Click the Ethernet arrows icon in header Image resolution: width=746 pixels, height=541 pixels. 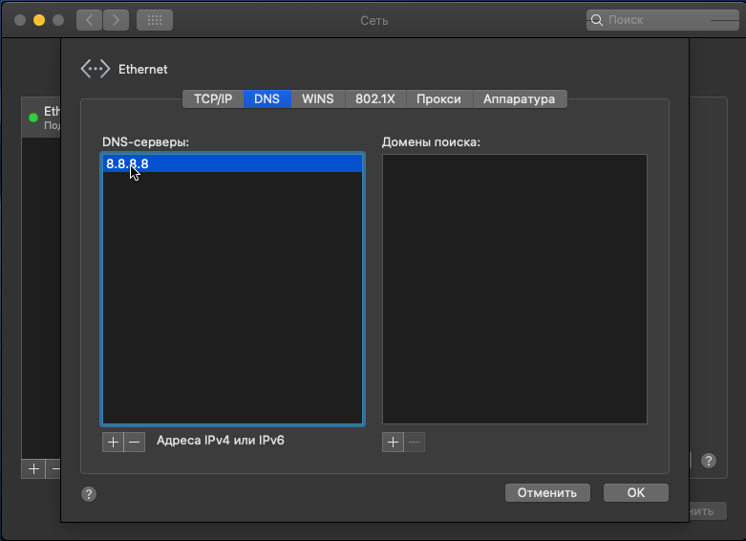point(95,69)
